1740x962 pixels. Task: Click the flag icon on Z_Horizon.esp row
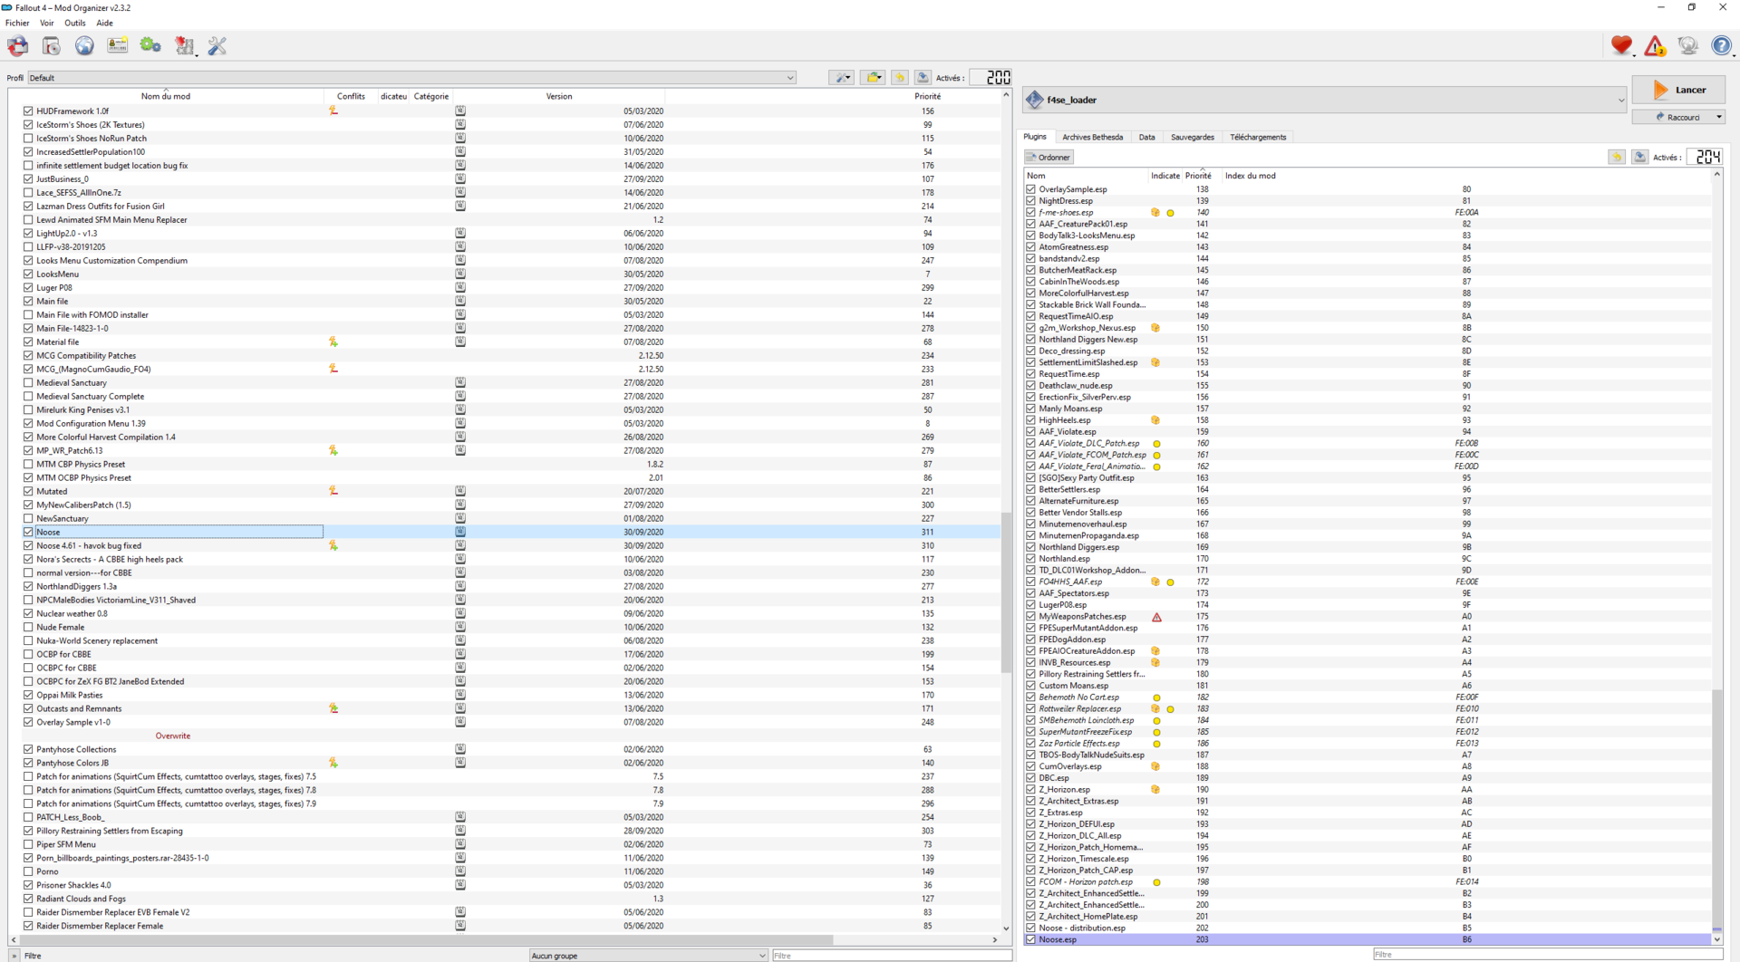coord(1155,790)
